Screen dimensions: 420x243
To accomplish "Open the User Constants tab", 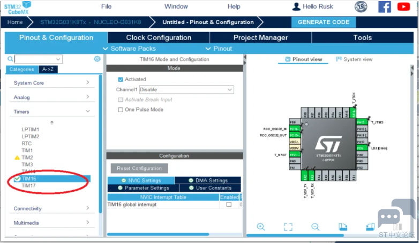I will pyautogui.click(x=210, y=188).
